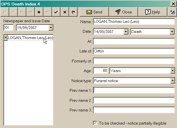This screenshot has width=177, height=128.
Task: Expand the Death event type dropdown
Action: point(172,32)
